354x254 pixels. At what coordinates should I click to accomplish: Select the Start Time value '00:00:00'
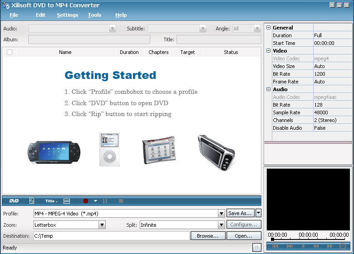pos(332,43)
